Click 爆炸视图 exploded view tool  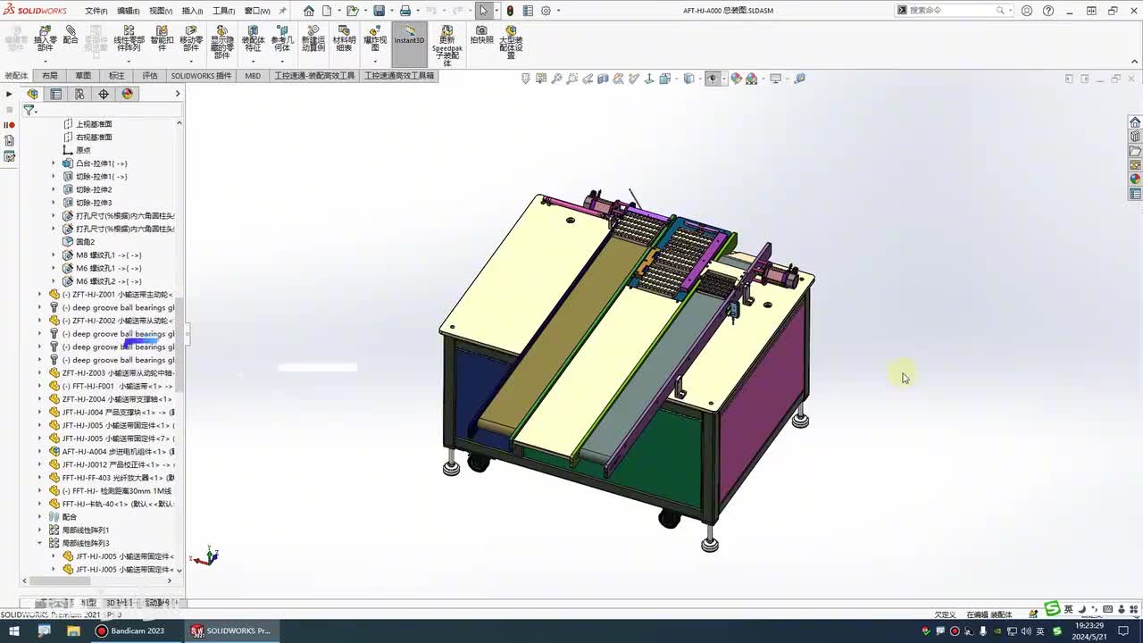(x=375, y=39)
